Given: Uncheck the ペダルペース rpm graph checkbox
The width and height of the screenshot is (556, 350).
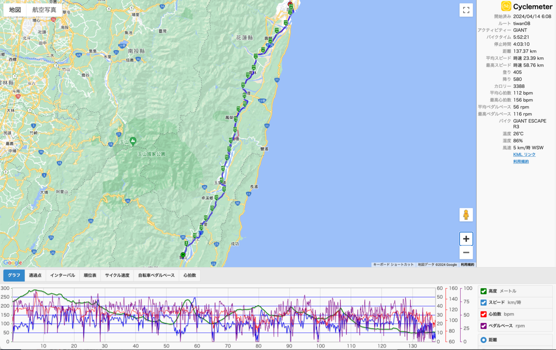Looking at the screenshot, I should pos(484,326).
